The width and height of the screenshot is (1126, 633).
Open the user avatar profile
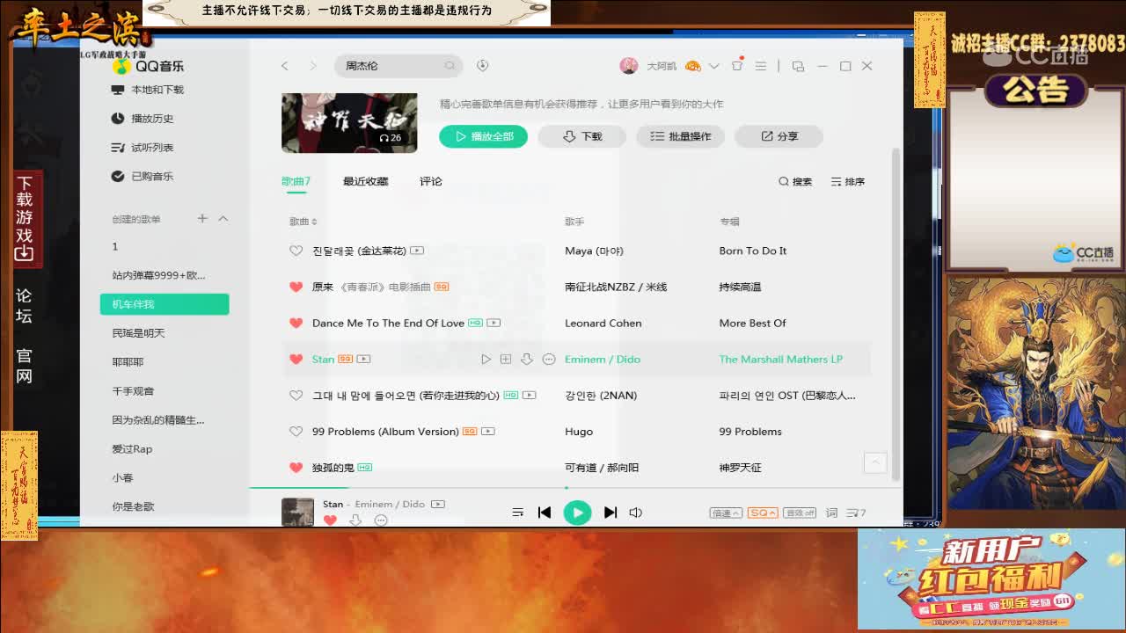click(628, 66)
